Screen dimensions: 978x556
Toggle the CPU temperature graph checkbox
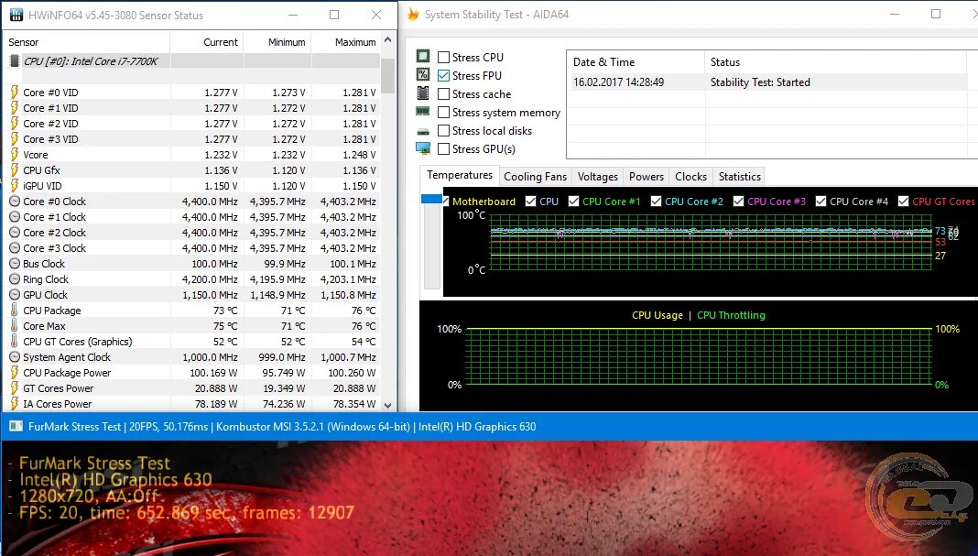[x=531, y=201]
